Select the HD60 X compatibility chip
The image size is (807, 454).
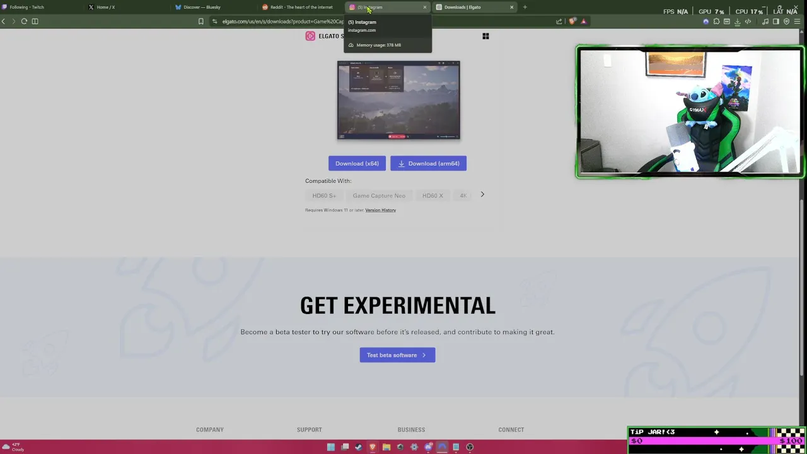pyautogui.click(x=433, y=195)
